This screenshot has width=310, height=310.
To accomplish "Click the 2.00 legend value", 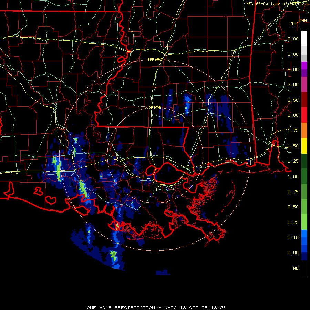I will pyautogui.click(x=293, y=115).
